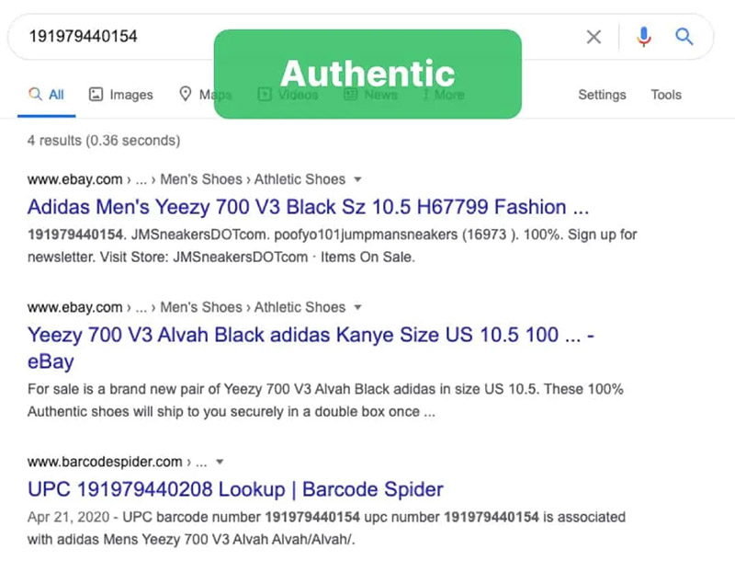The height and width of the screenshot is (572, 735).
Task: Open UPC 191979440208 Lookup Barcode Spider link
Action: pos(235,488)
